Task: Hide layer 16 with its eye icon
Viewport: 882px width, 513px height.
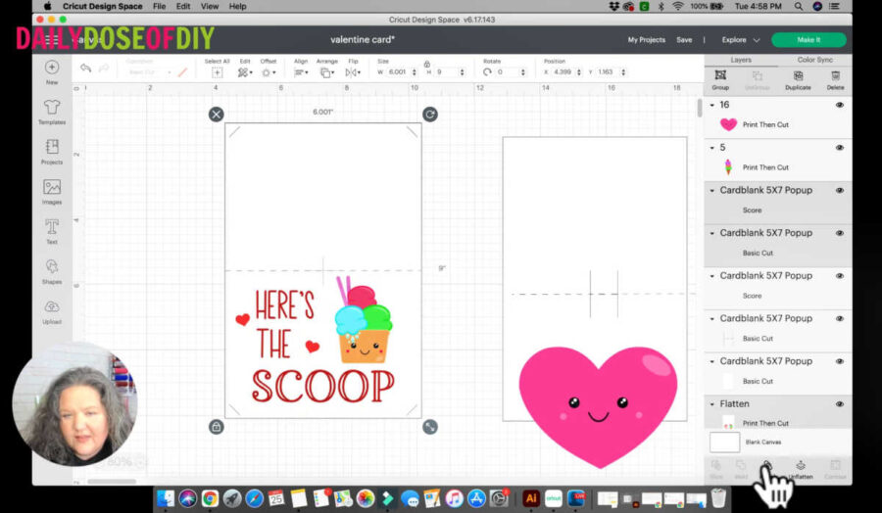Action: [x=840, y=105]
